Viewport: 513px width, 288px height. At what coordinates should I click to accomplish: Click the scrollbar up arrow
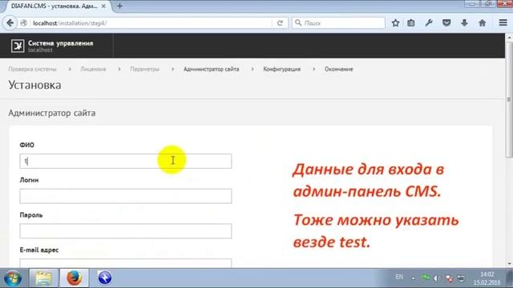tap(509, 38)
